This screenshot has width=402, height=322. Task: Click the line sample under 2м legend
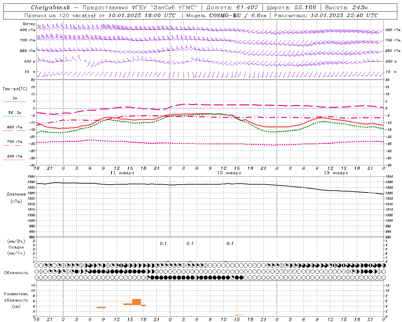tap(14, 102)
